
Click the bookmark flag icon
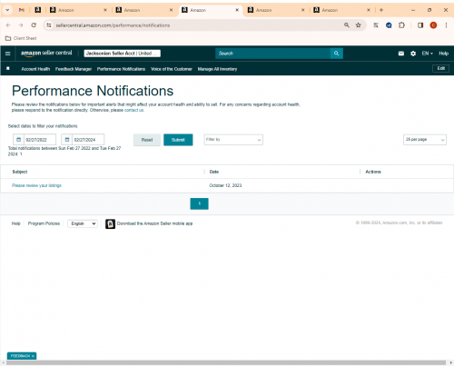8,69
